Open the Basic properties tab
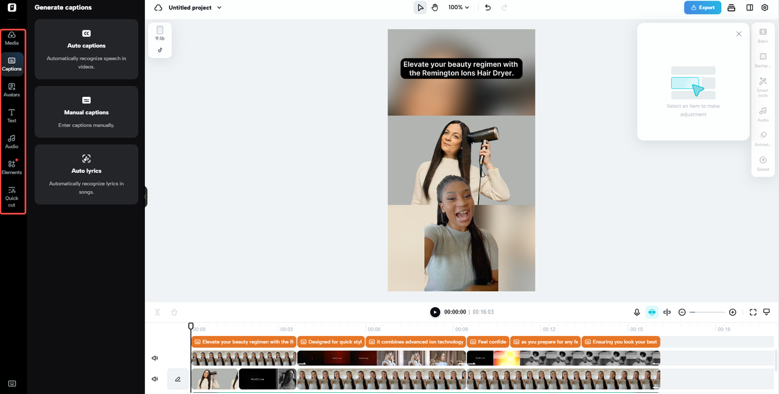 (x=763, y=35)
